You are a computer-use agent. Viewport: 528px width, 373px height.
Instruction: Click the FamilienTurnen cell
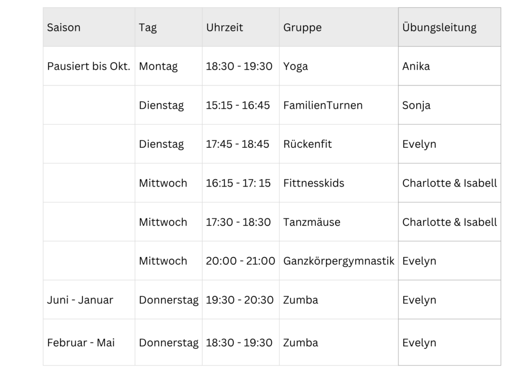(338, 105)
